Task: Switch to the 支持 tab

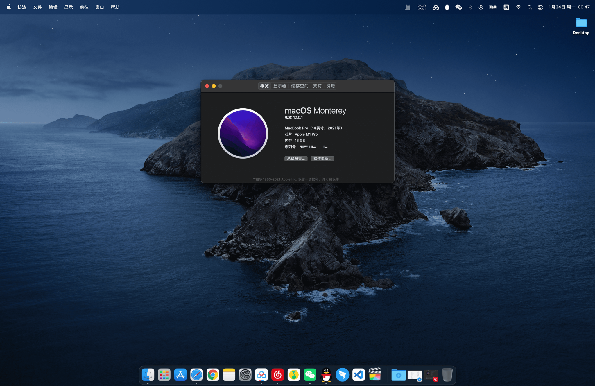Action: 317,86
